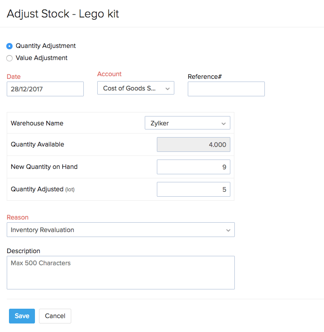
Task: Click the Description text area
Action: click(x=121, y=272)
